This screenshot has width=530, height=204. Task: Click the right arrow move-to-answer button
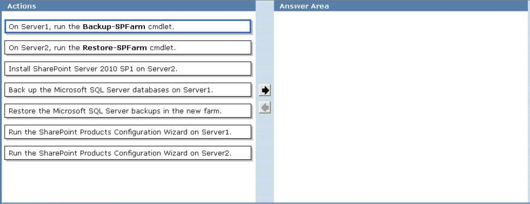265,90
